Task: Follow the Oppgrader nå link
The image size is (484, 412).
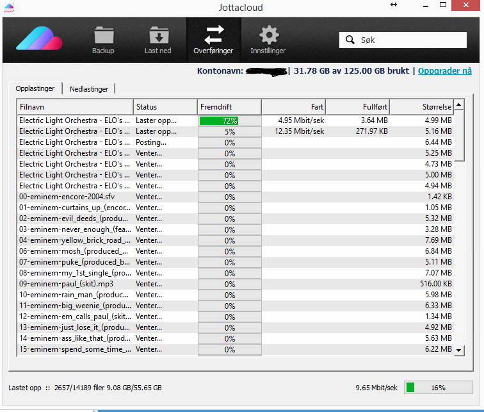Action: pos(445,71)
